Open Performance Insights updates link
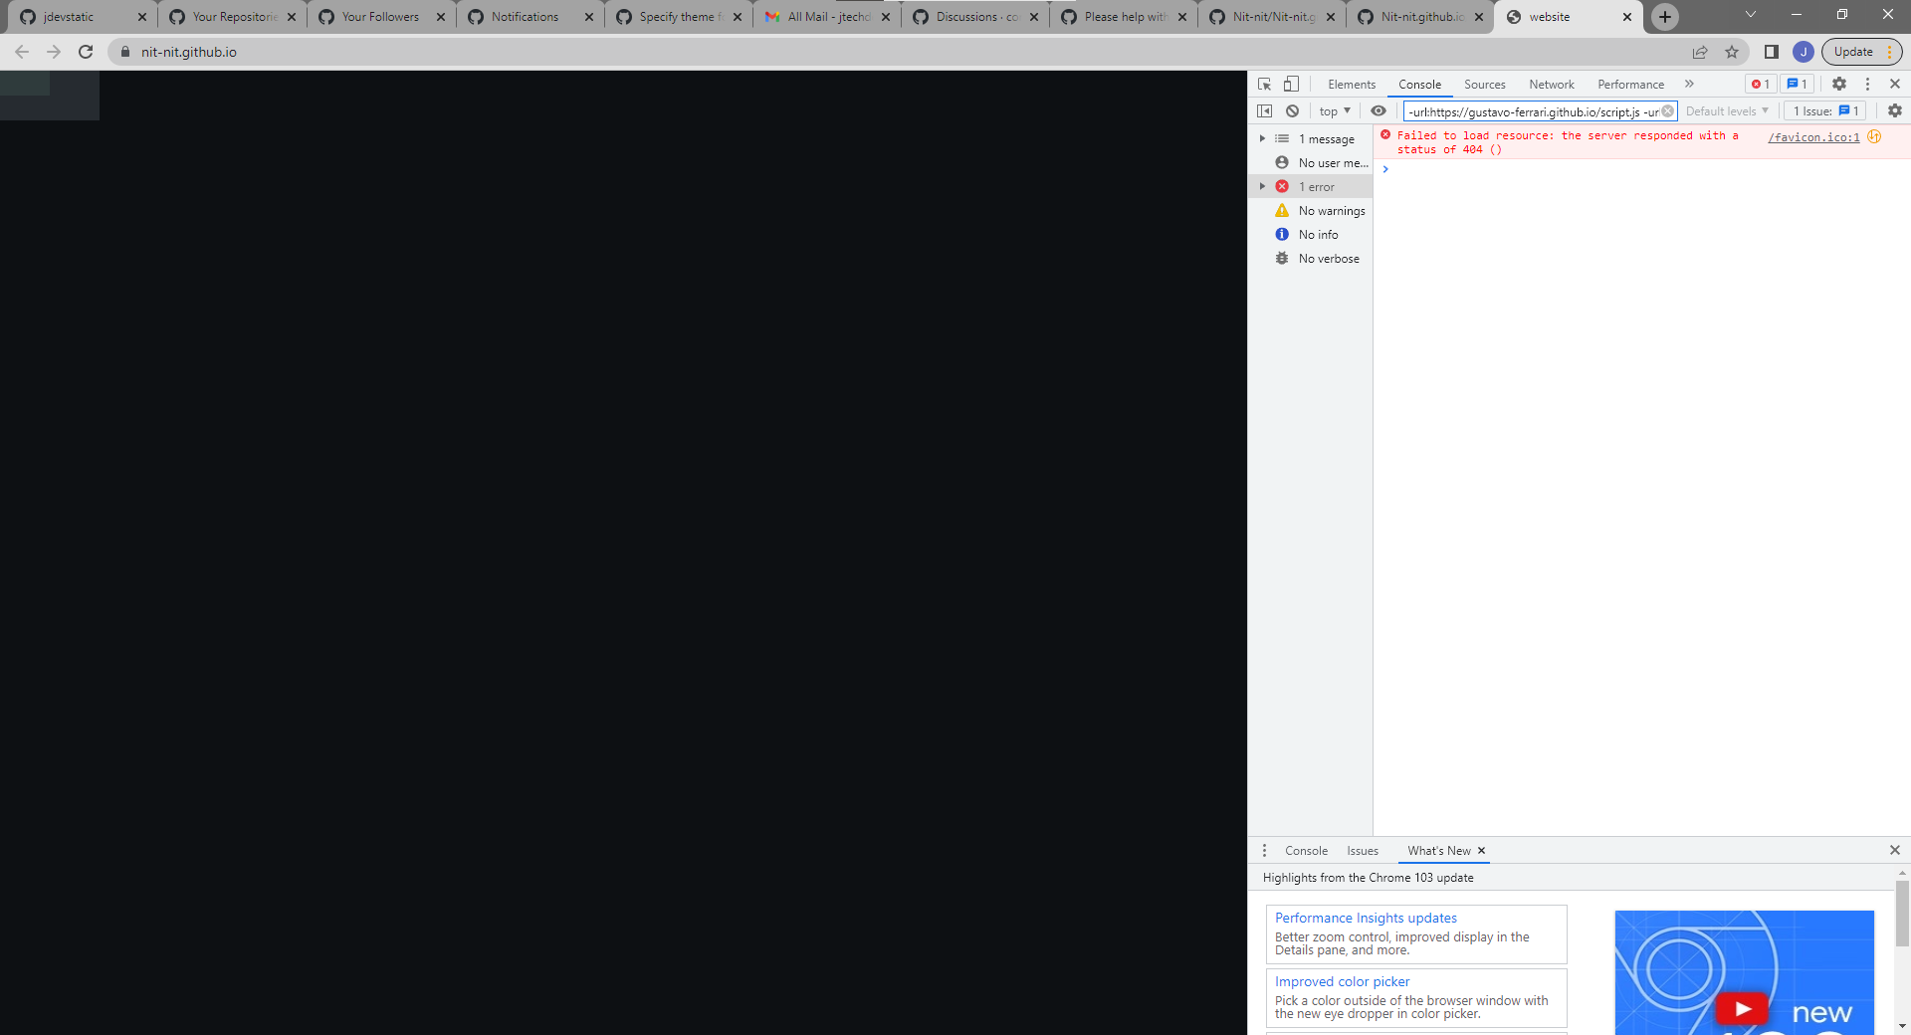This screenshot has width=1911, height=1035. click(1366, 918)
